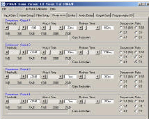Decrease Output 1 Attack Time with left arrow
Viewport: 149px width, 119px height.
pyautogui.click(x=44, y=28)
